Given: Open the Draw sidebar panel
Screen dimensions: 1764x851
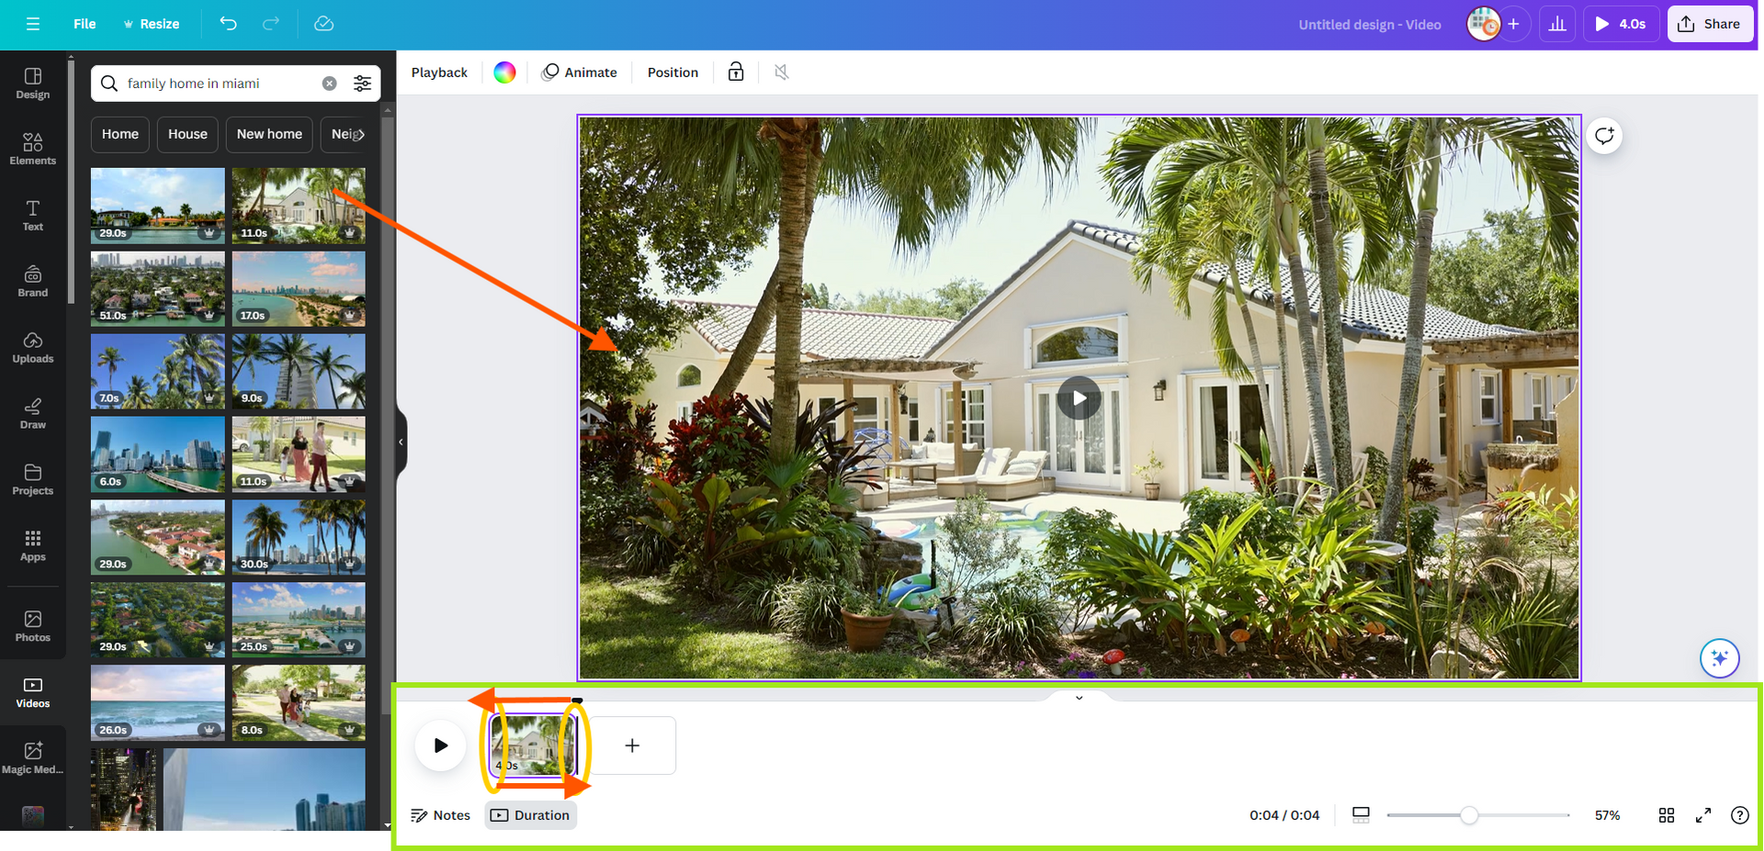Looking at the screenshot, I should [33, 413].
